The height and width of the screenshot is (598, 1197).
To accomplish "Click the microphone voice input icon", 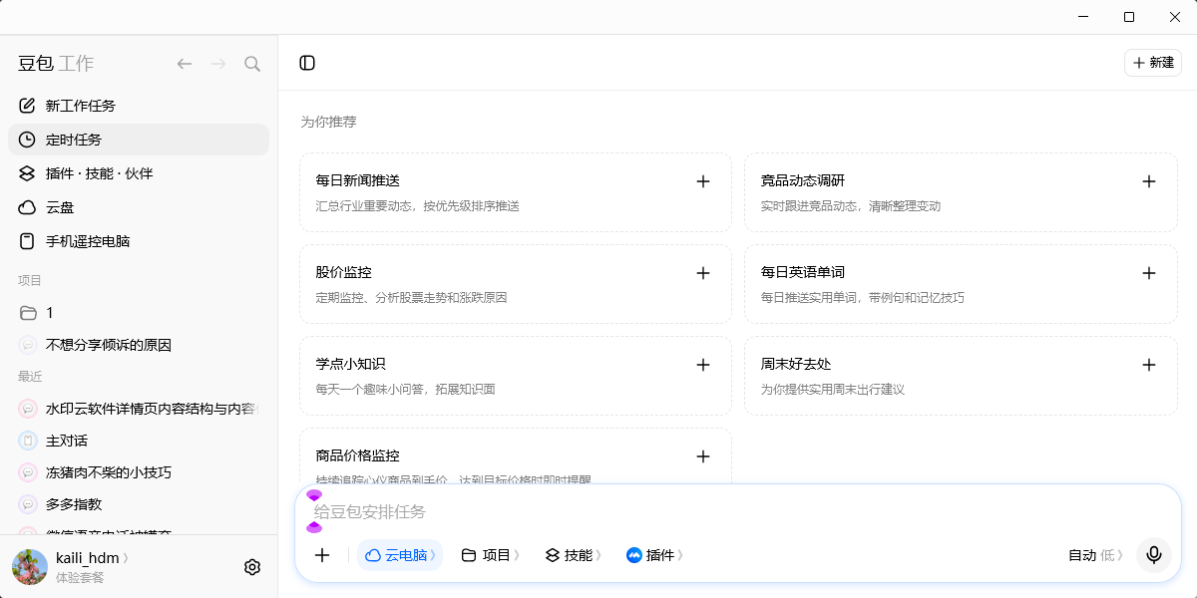I will tap(1154, 555).
